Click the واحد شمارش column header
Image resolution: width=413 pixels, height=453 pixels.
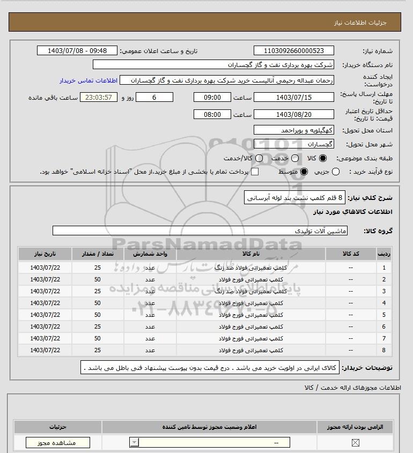(x=150, y=254)
